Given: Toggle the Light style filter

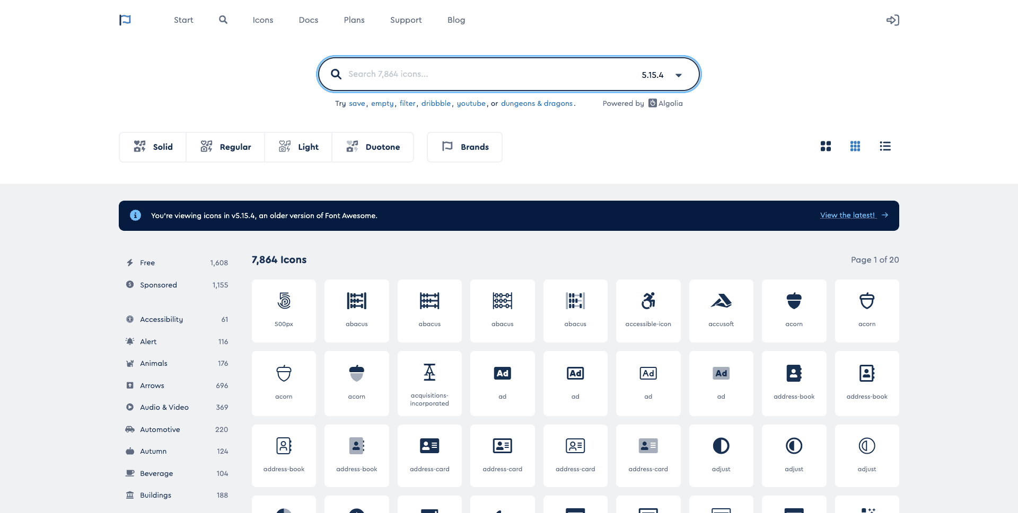Looking at the screenshot, I should pyautogui.click(x=299, y=147).
